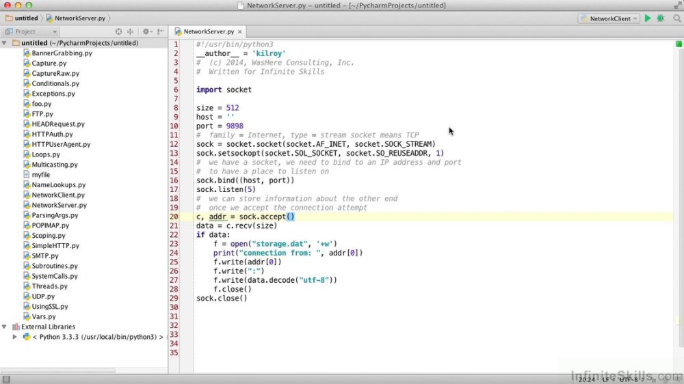Image resolution: width=684 pixels, height=384 pixels.
Task: Collapse the External Libraries node
Action: pyautogui.click(x=4, y=327)
